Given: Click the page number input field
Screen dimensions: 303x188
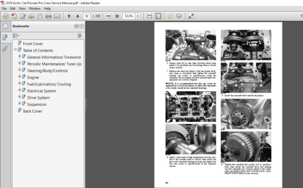Looking at the screenshot, I should [87, 16].
